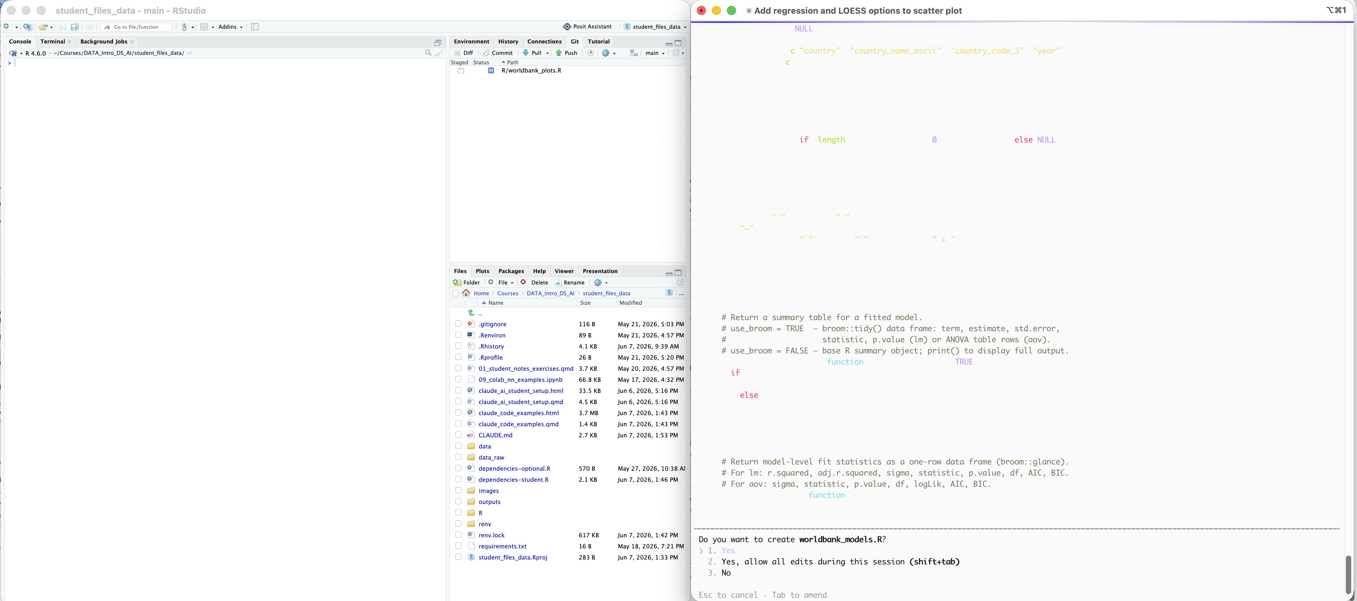Click the view working directory arrow icon
This screenshot has width=1357, height=601.
coord(190,53)
